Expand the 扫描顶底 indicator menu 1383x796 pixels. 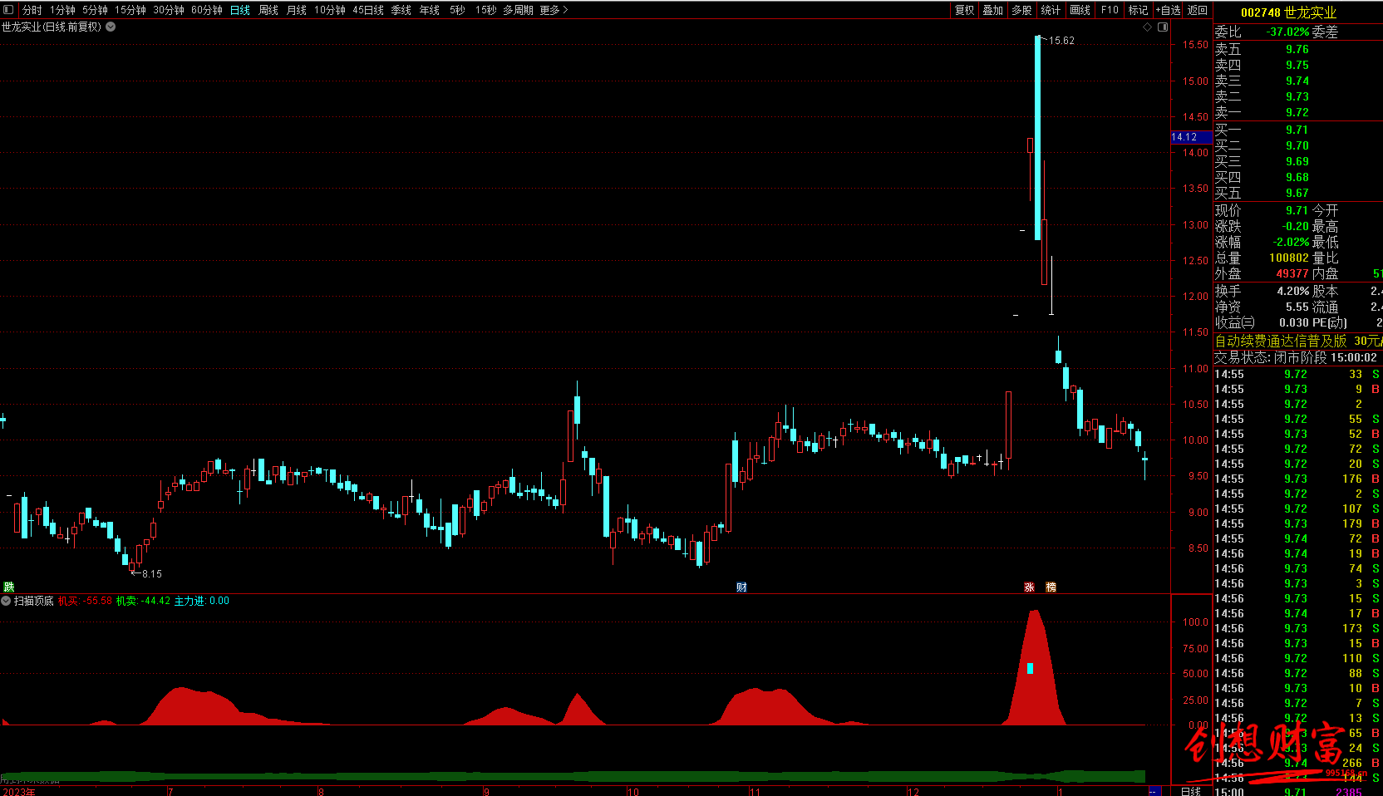(7, 601)
